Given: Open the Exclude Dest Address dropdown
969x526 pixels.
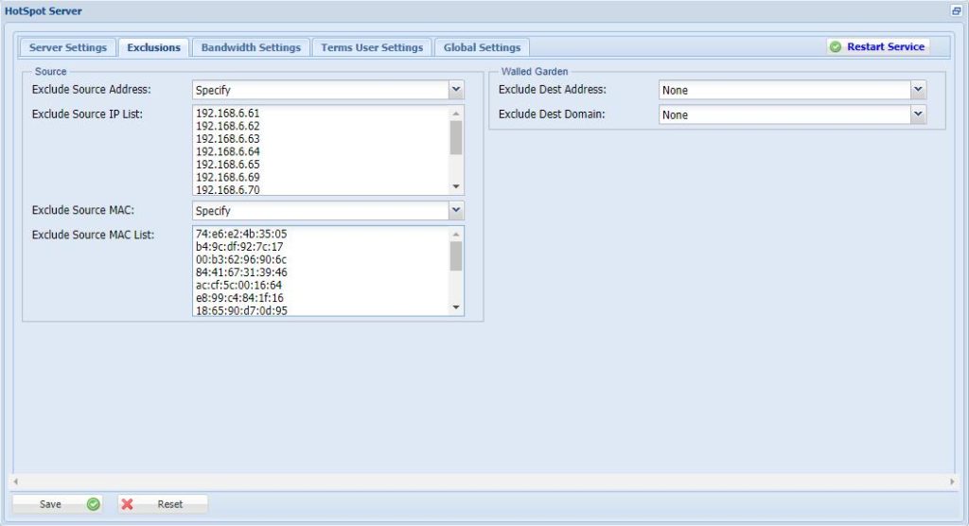Looking at the screenshot, I should [x=918, y=90].
